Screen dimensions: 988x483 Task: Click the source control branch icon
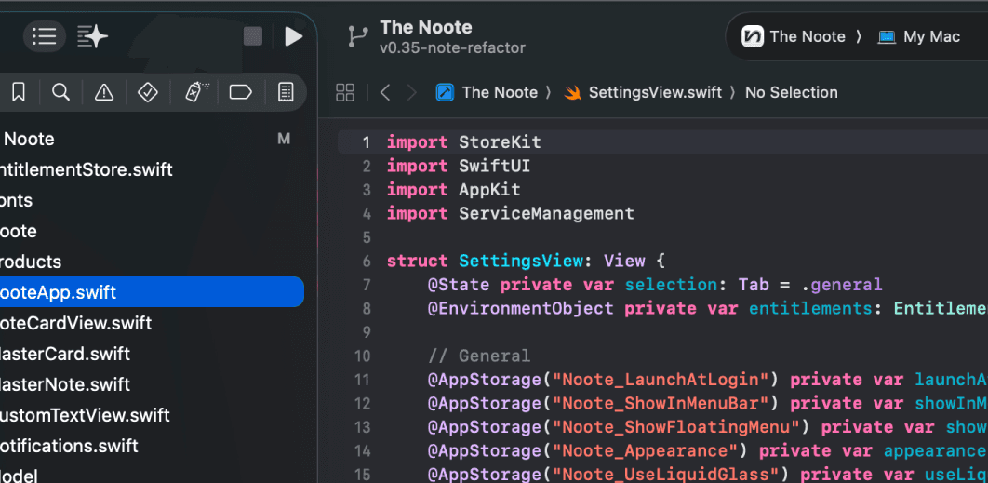[x=358, y=36]
